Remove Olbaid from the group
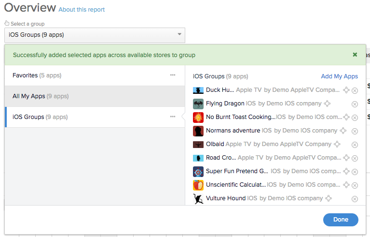Viewport: 370px width, 237px height. (x=355, y=145)
